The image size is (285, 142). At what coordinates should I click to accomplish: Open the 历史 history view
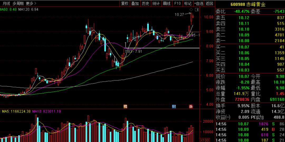145,3
